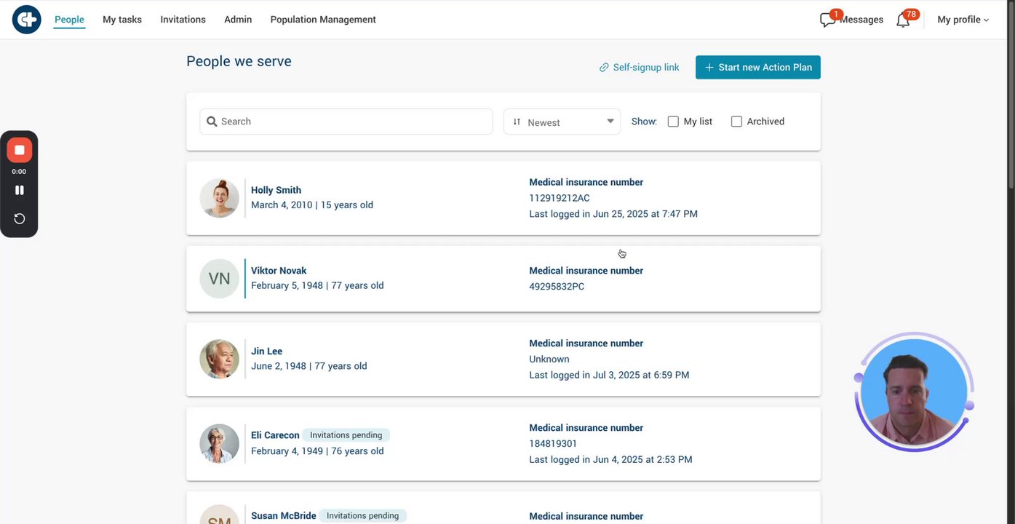Open the Messages chat icon

pos(827,20)
